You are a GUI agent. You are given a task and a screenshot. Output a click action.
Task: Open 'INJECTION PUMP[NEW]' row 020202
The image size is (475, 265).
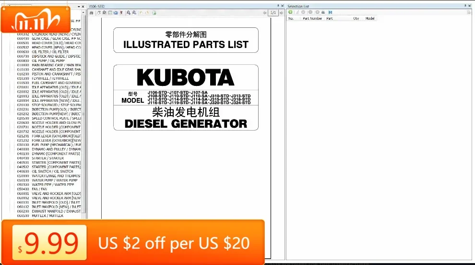[x=49, y=114]
